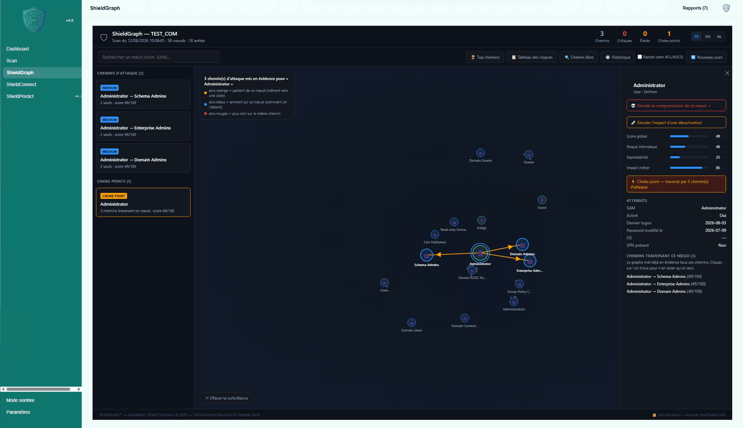Click the Risque intrinsèque progress bar
743x428 pixels.
(x=688, y=147)
